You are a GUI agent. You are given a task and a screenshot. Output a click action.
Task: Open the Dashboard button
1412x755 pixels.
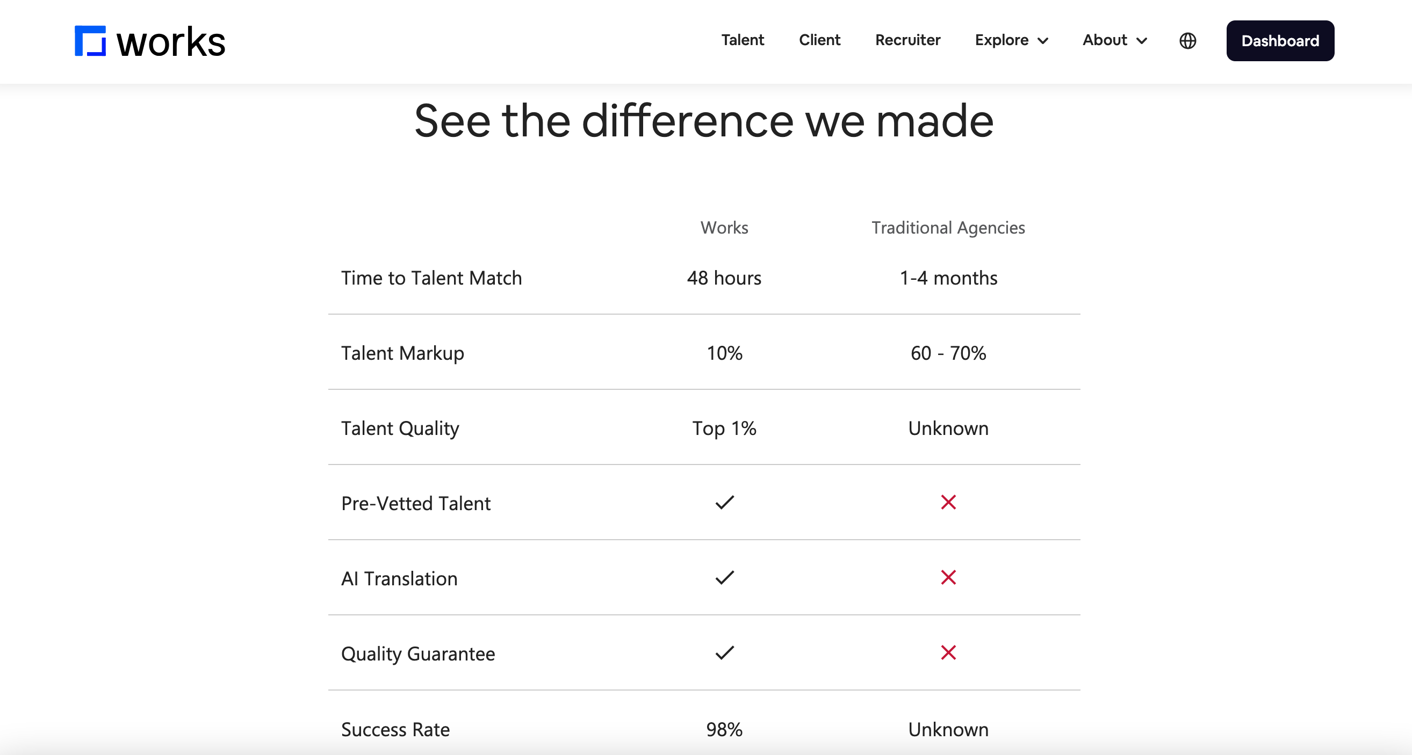(1280, 41)
